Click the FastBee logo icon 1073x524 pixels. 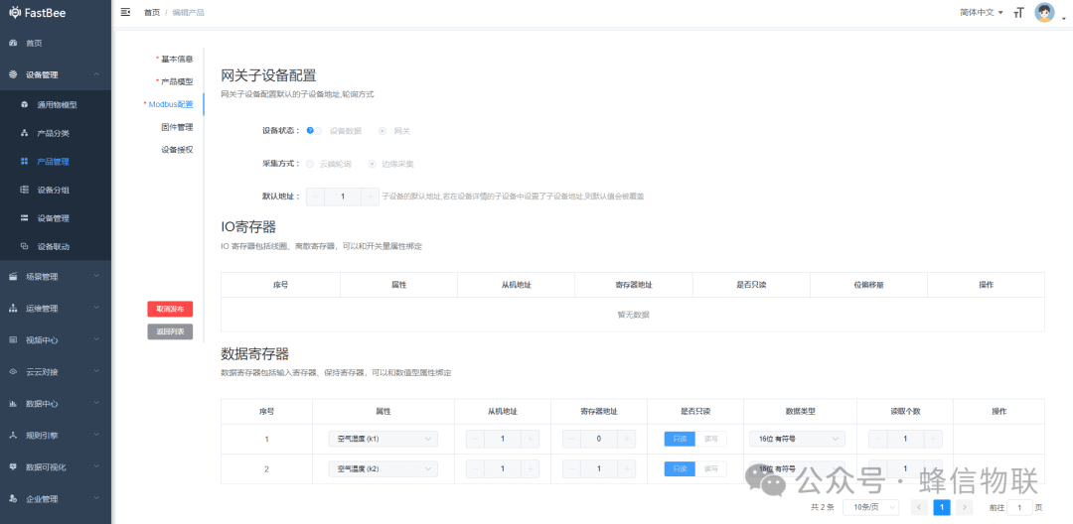point(14,12)
